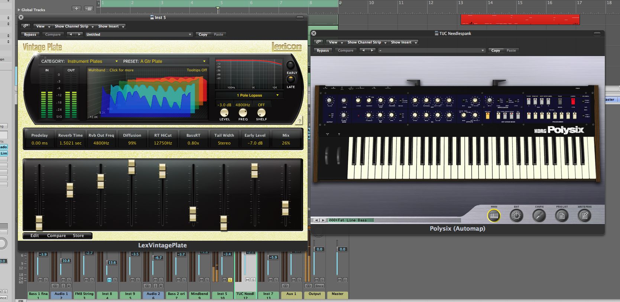Click the Store button below Lexicon faders
This screenshot has height=302, width=620.
(x=78, y=236)
